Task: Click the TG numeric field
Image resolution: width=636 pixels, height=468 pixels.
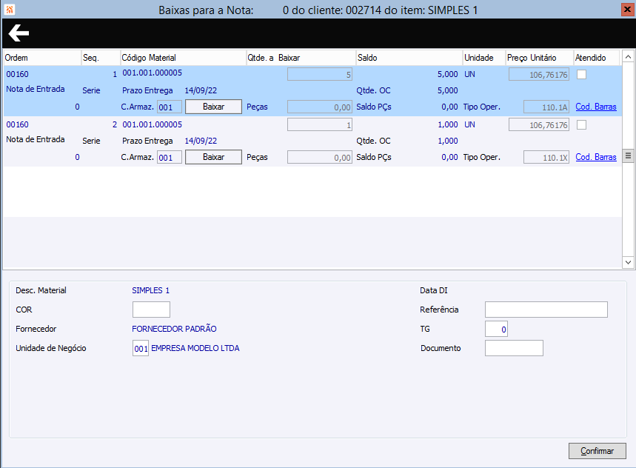Action: pyautogui.click(x=496, y=329)
